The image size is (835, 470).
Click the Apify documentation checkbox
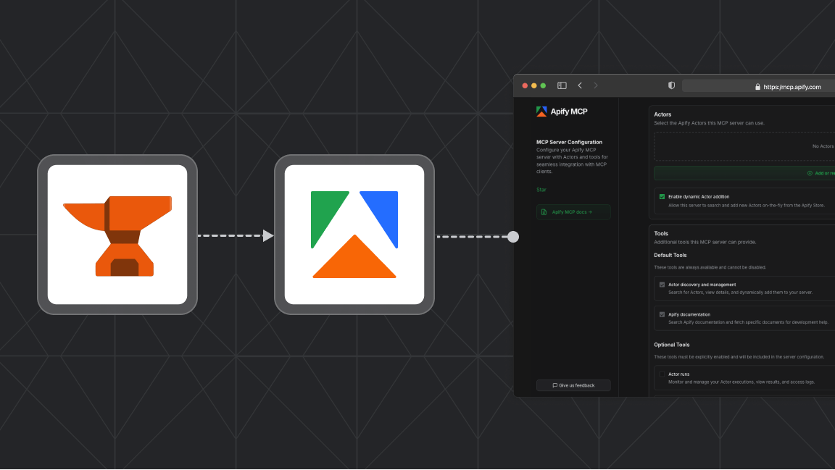point(662,314)
